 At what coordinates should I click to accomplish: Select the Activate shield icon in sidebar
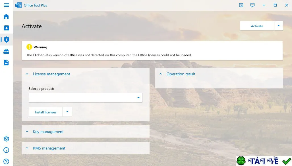coord(6,40)
